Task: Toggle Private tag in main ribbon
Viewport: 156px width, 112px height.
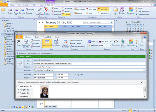Action: (139, 8)
